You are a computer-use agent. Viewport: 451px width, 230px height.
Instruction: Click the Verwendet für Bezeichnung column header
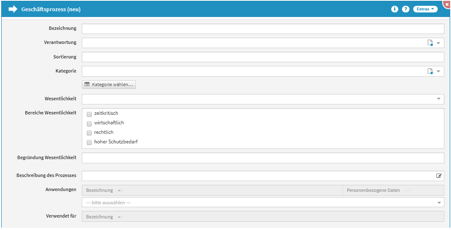263,217
